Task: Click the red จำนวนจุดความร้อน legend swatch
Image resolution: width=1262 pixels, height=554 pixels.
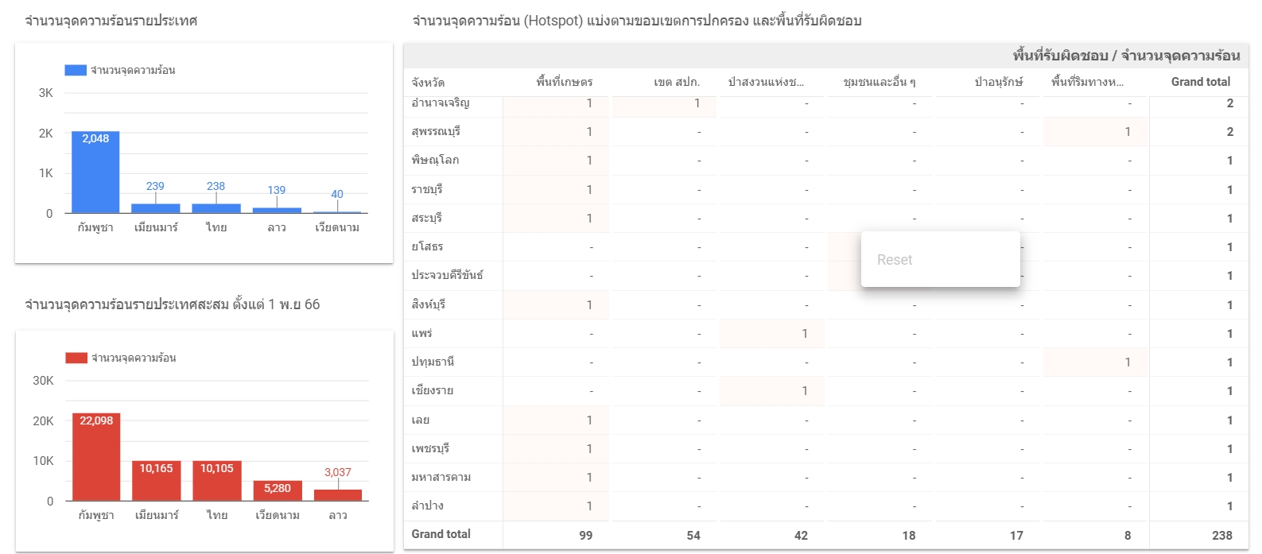Action: pos(76,358)
